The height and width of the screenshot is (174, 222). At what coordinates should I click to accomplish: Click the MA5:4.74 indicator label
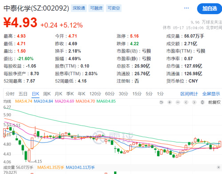tap(24, 101)
